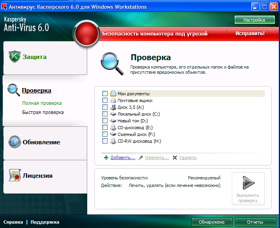Select the Съемный диск (F:) row label
The width and height of the screenshot is (280, 228).
coord(136,134)
